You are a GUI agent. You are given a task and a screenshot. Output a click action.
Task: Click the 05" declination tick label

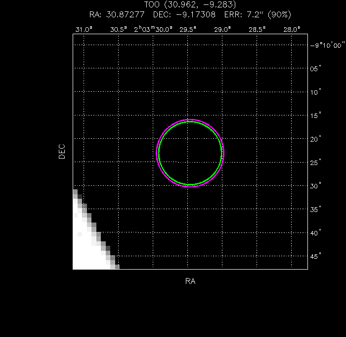tap(315, 68)
